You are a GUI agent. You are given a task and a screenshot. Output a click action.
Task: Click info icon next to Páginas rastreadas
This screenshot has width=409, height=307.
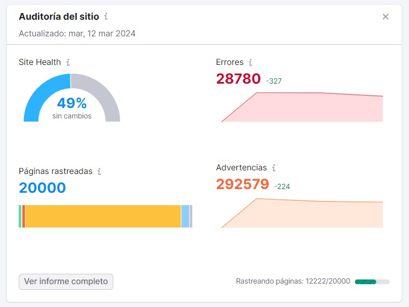pos(99,171)
